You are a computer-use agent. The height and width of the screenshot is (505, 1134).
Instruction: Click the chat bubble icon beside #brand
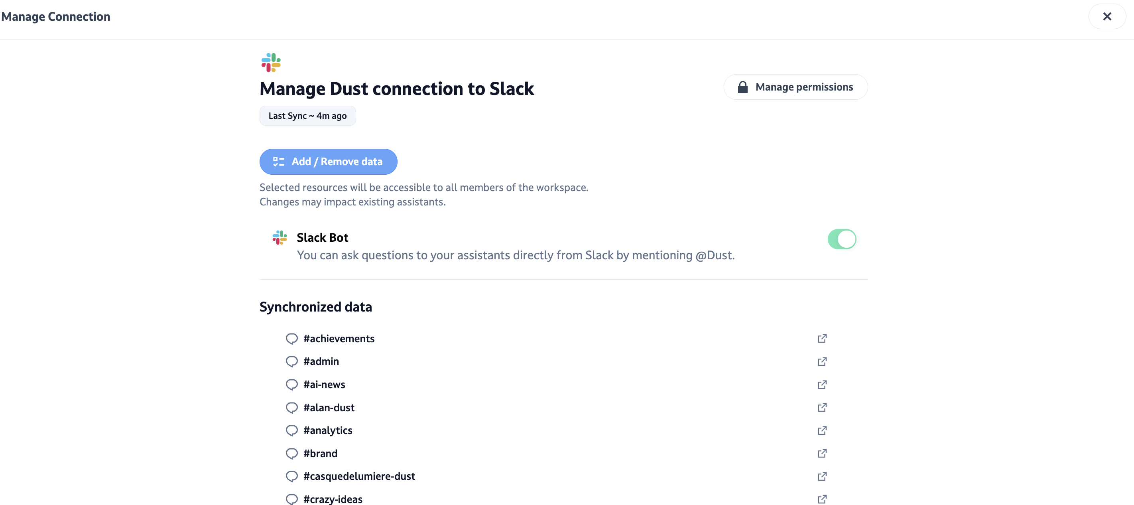(x=291, y=454)
